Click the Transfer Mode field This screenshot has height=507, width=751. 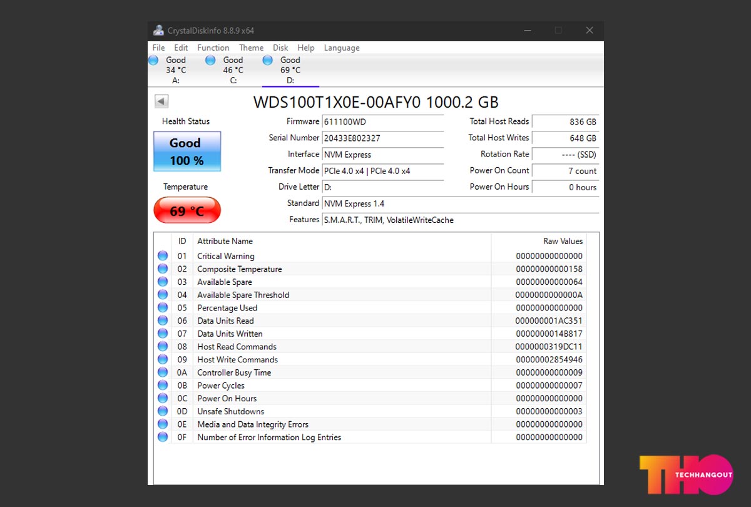pos(382,170)
